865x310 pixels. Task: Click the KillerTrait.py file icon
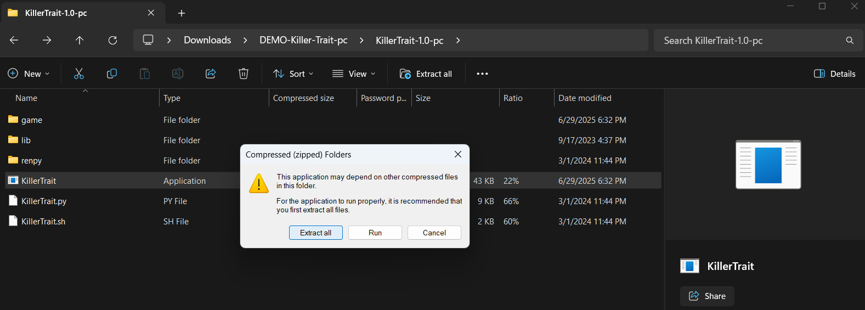click(13, 200)
